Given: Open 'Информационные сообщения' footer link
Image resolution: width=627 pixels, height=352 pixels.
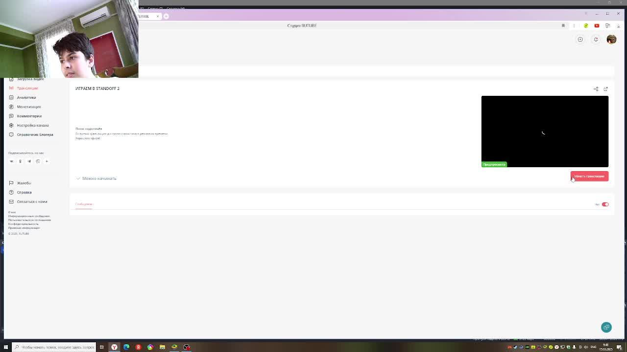Looking at the screenshot, I should (x=29, y=216).
